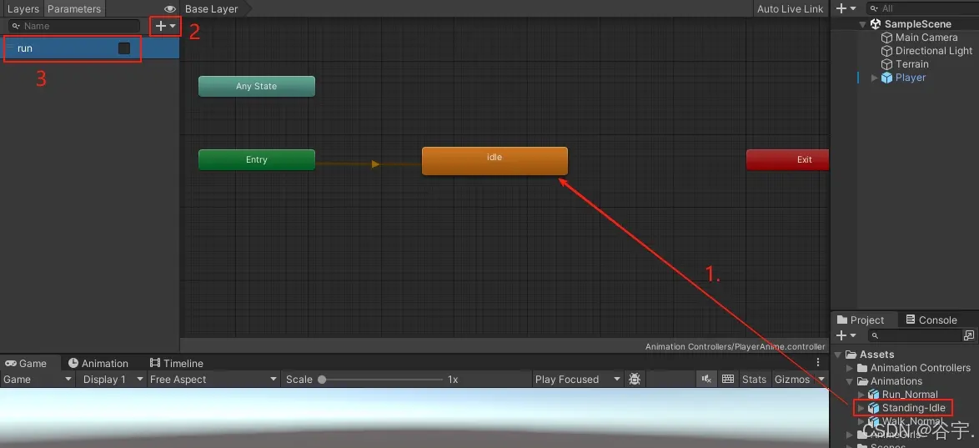Image resolution: width=979 pixels, height=448 pixels.
Task: Toggle the Auto Live Link button
Action: coord(791,8)
